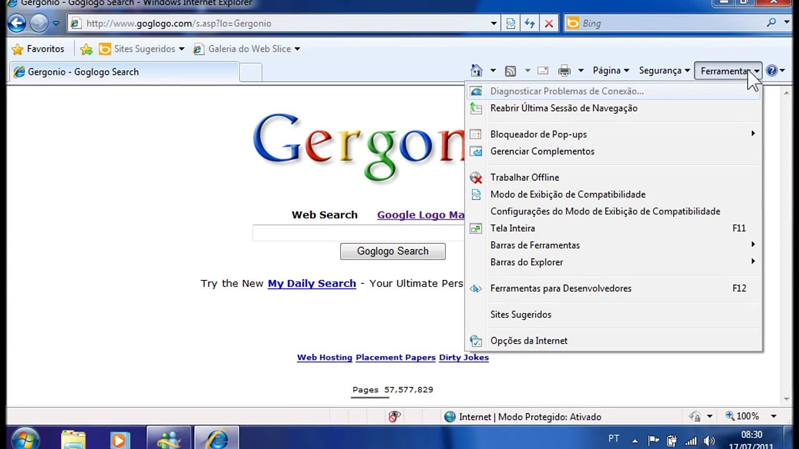Expand the zoom level dropdown arrow
Image resolution: width=799 pixels, height=449 pixels.
point(773,416)
